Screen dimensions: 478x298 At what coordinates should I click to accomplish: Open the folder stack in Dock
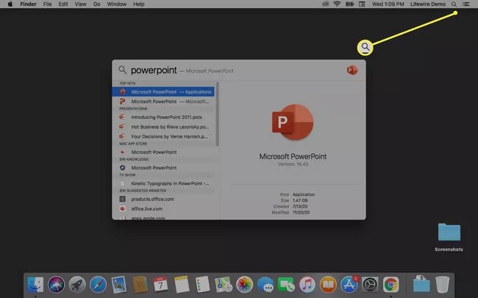click(421, 284)
